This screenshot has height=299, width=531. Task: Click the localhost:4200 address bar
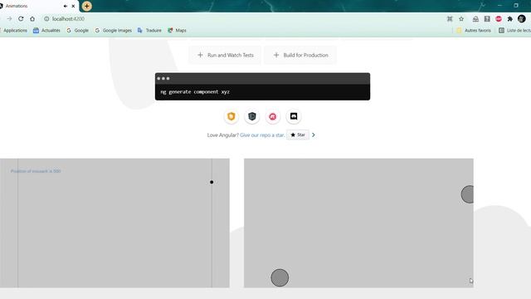(x=68, y=19)
